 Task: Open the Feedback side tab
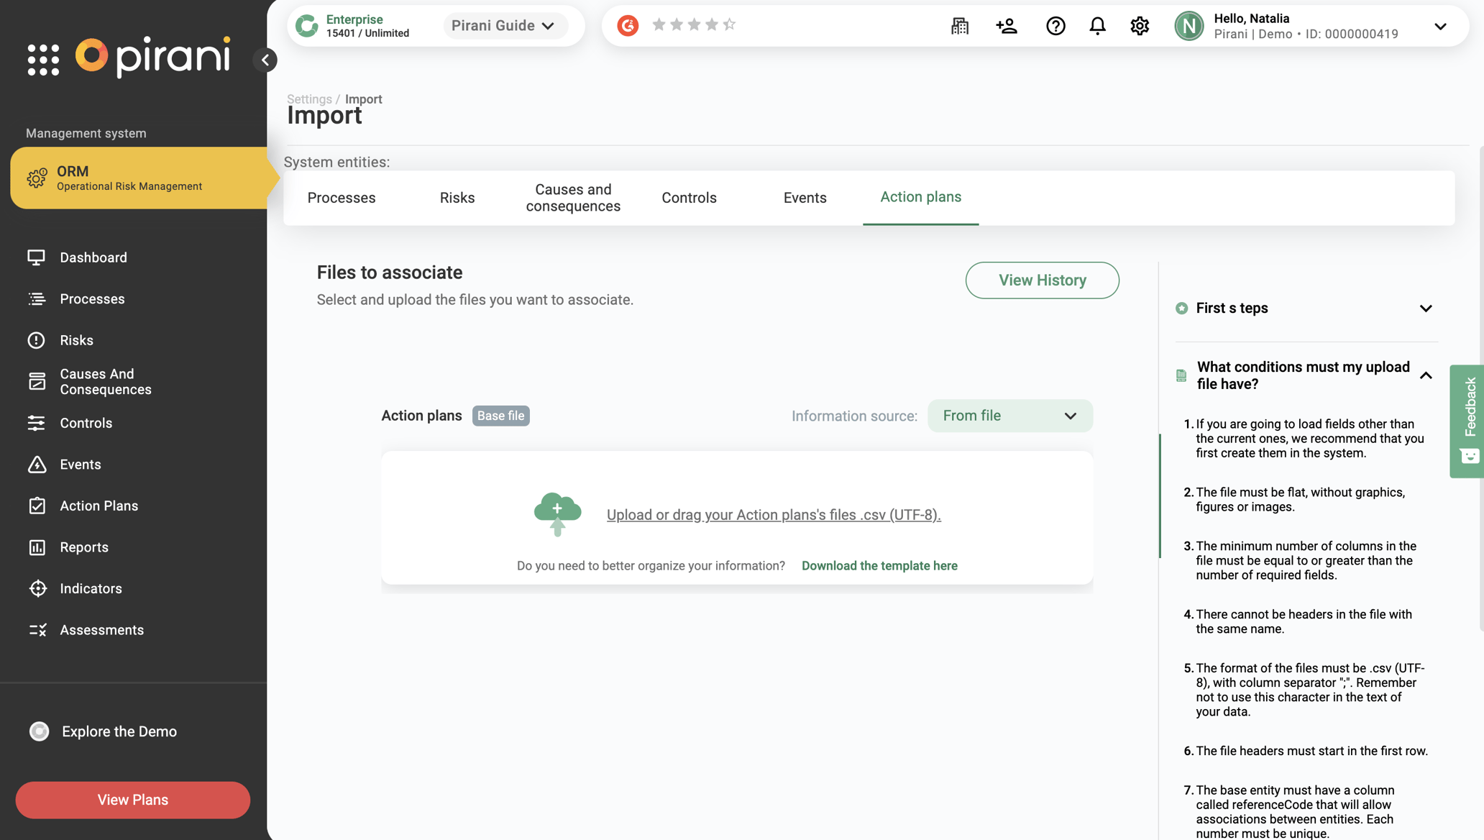pyautogui.click(x=1469, y=421)
